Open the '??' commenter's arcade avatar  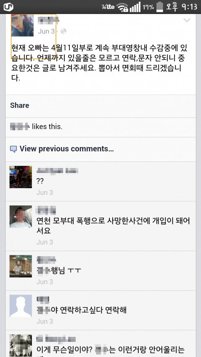pos(21,177)
